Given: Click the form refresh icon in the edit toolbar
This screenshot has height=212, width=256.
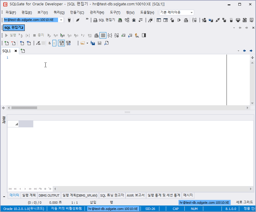Looking at the screenshot, I should pyautogui.click(x=68, y=43).
